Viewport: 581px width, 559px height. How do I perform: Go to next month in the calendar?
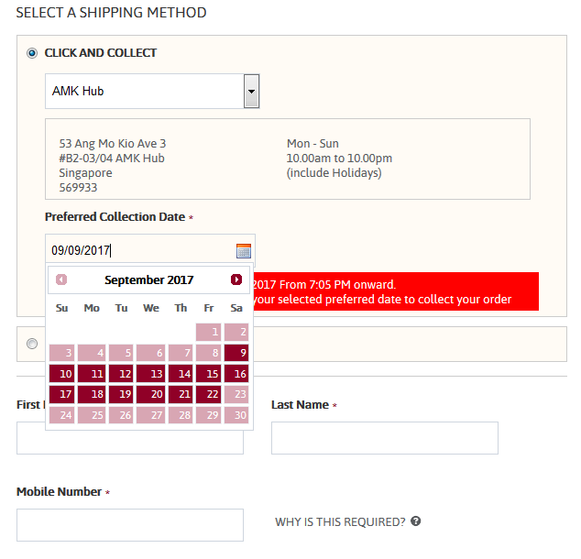click(236, 279)
